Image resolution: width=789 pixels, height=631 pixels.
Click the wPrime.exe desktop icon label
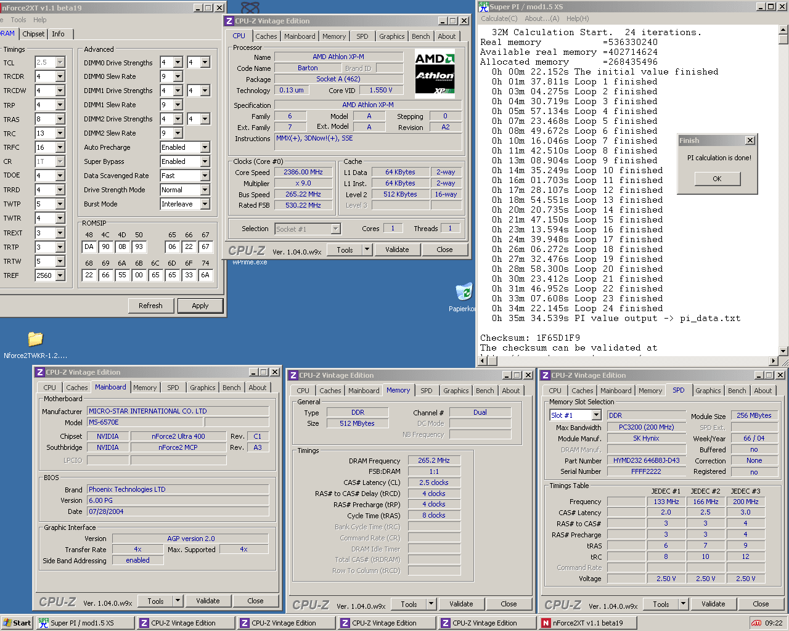(250, 262)
